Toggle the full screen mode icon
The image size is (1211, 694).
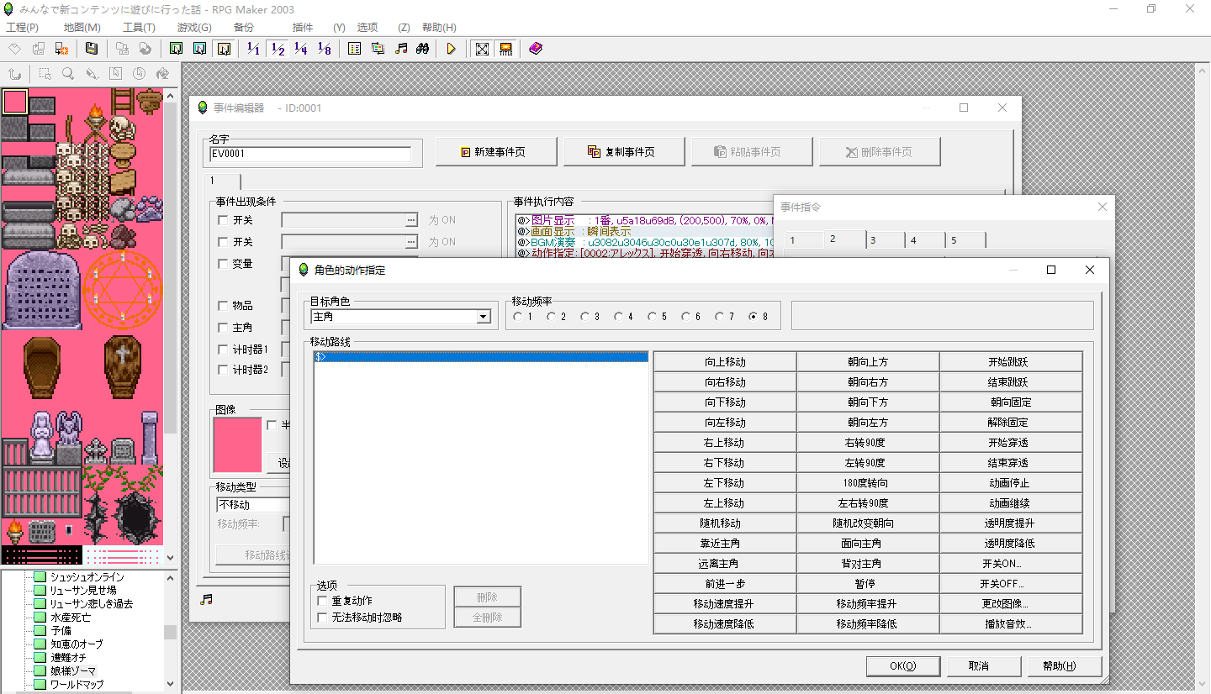coord(482,49)
